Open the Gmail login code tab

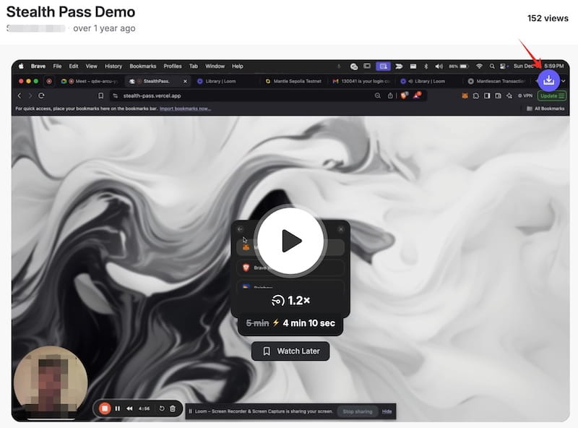(x=362, y=81)
